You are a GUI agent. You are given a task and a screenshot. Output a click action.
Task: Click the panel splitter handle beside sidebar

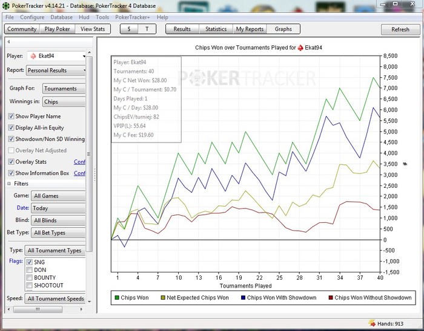(x=95, y=175)
